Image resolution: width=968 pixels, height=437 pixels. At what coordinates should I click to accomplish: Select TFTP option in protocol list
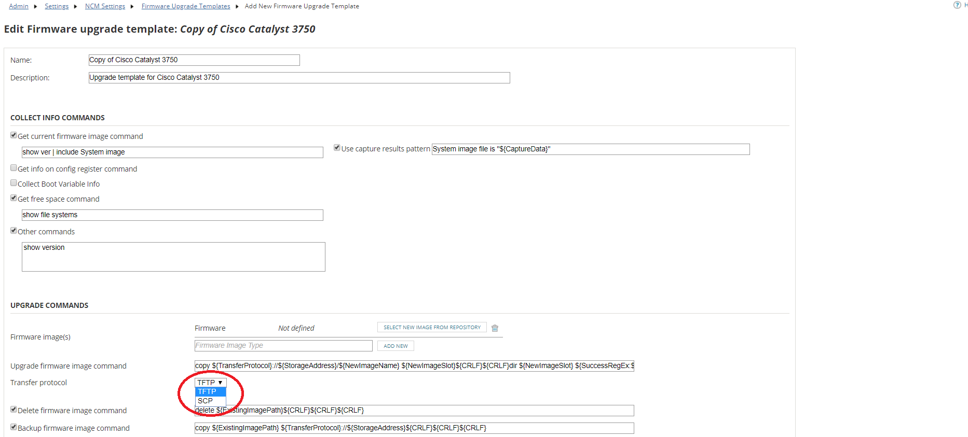coord(210,392)
